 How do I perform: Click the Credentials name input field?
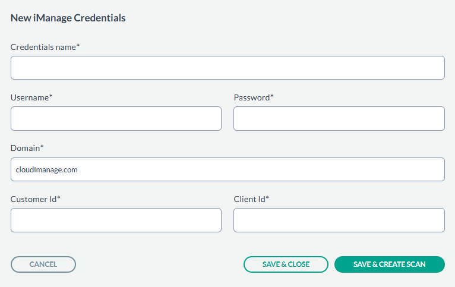(227, 68)
